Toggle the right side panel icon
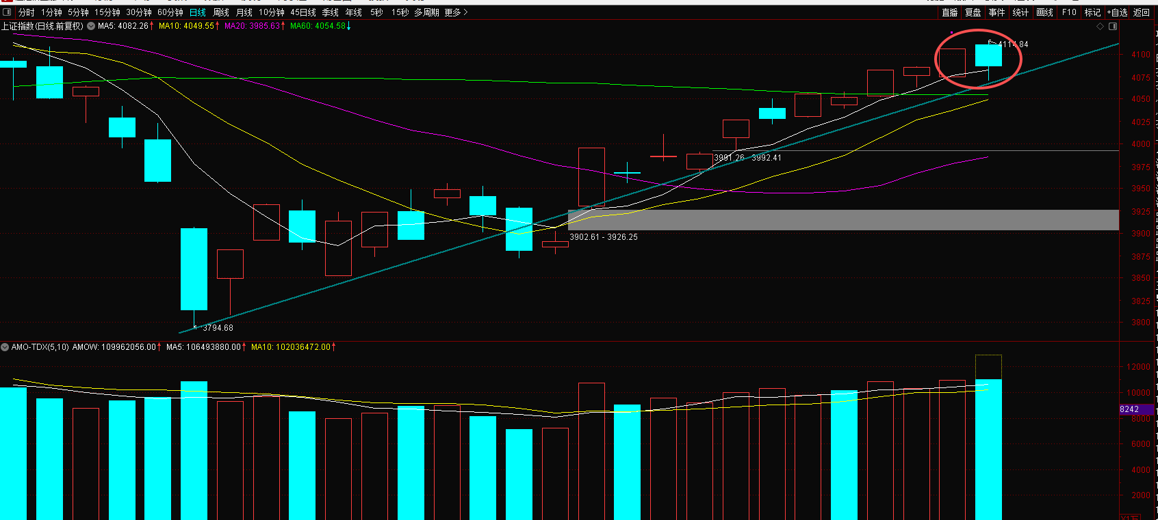This screenshot has height=520, width=1158. [1113, 27]
